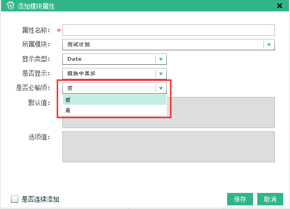Viewport: 290px width, 209px height.
Task: Click the 取消 button
Action: (x=270, y=199)
